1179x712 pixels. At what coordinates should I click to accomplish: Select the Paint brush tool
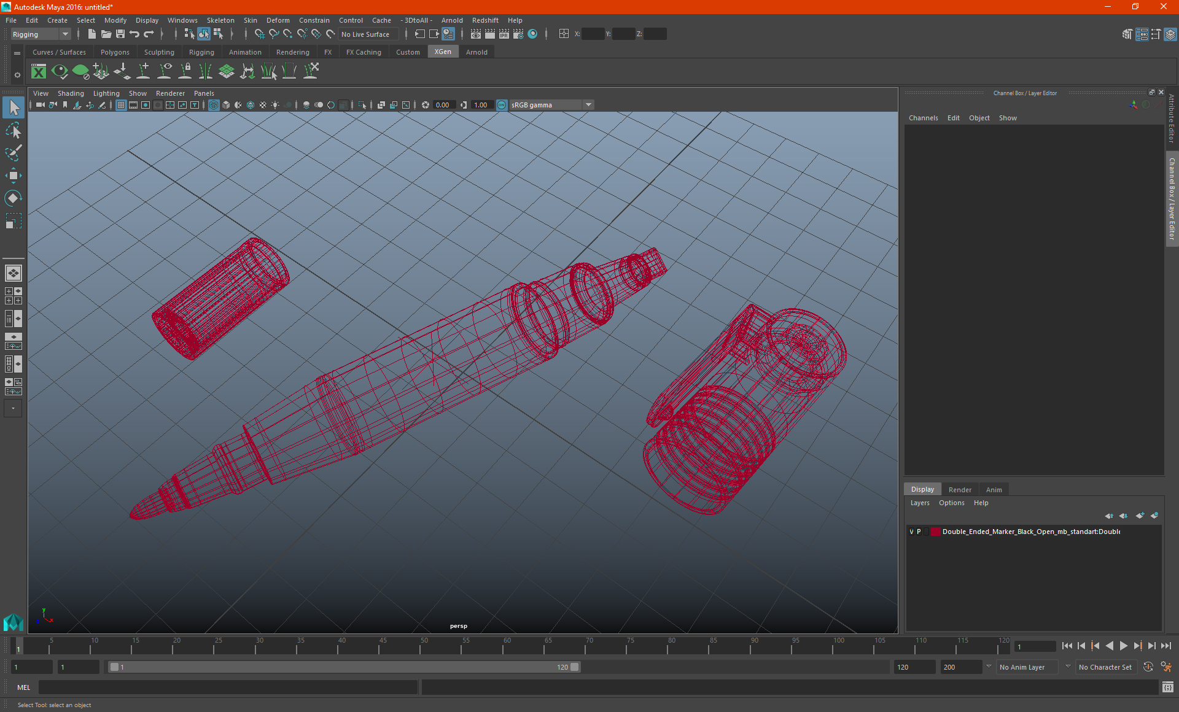click(x=14, y=153)
